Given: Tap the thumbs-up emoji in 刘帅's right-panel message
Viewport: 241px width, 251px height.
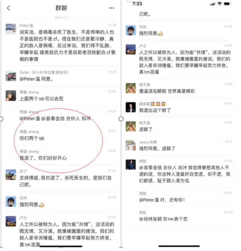Looking at the screenshot, I should pos(160,34).
